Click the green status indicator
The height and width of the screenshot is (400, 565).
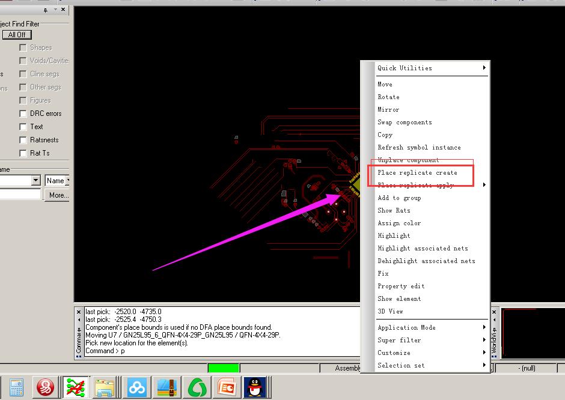tap(224, 368)
